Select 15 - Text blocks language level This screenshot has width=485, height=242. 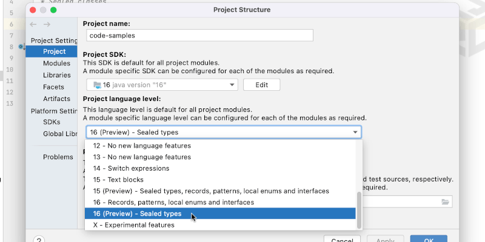[118, 180]
